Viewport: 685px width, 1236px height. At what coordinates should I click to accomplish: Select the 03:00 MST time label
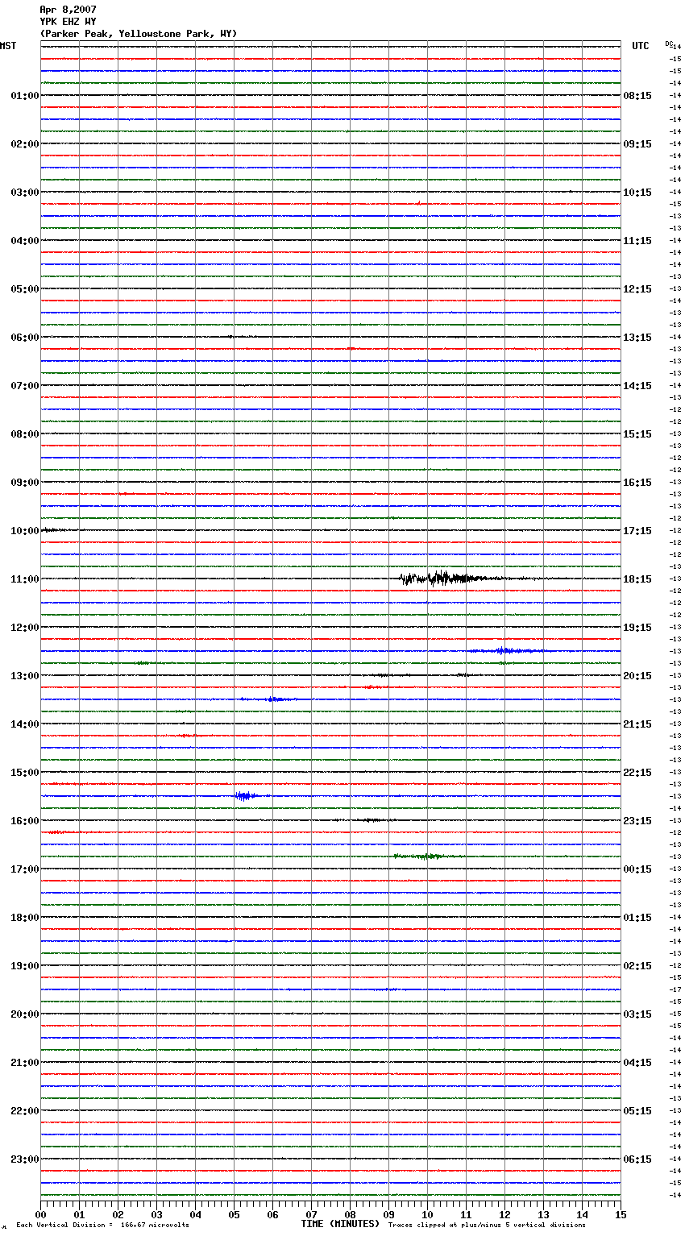coord(25,193)
